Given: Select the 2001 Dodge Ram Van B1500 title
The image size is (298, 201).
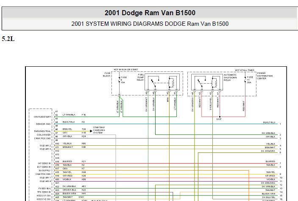Looking at the screenshot, I should 150,13.
